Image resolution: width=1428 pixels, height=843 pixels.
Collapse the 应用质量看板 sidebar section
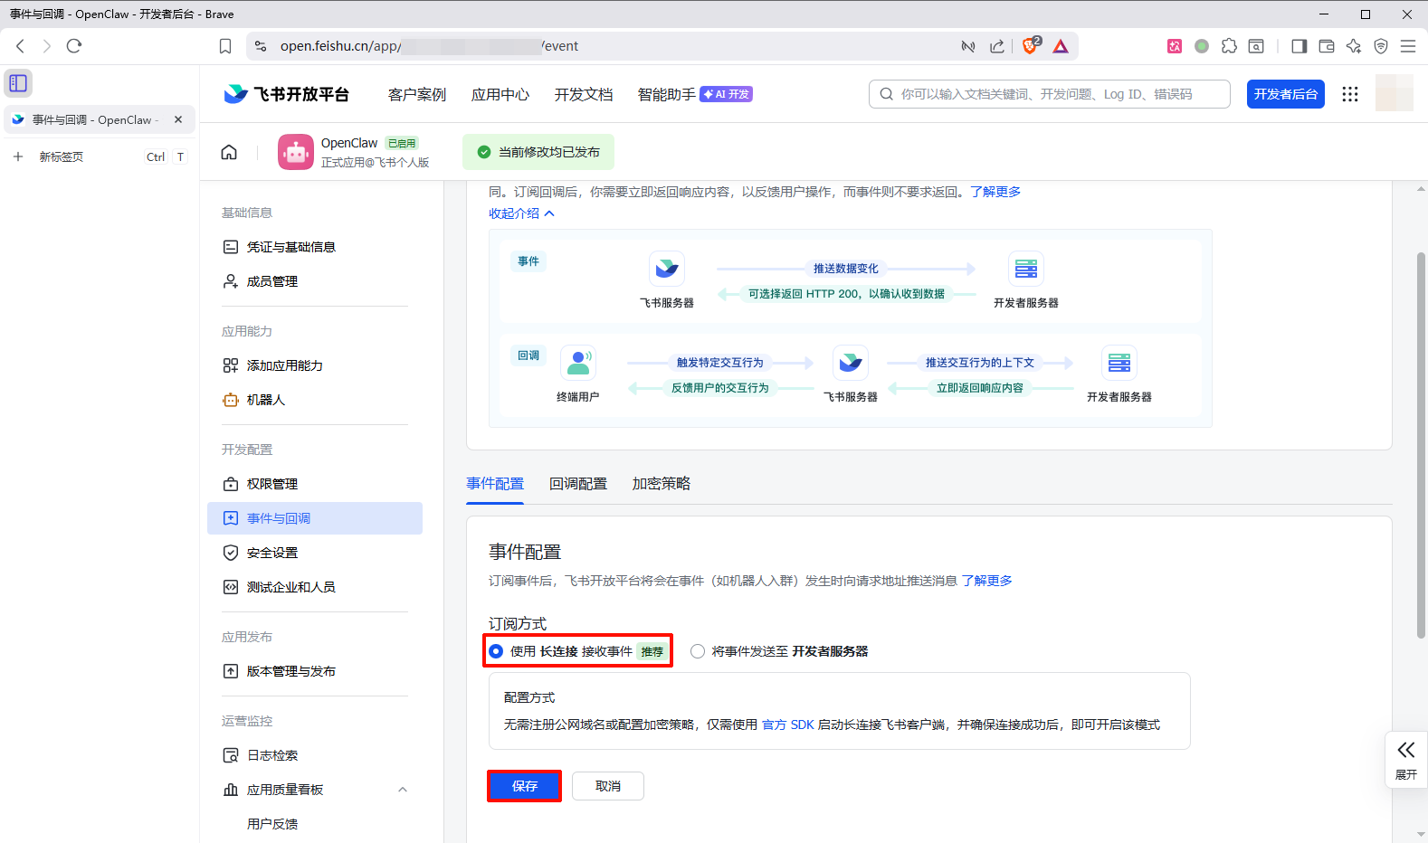tap(403, 790)
